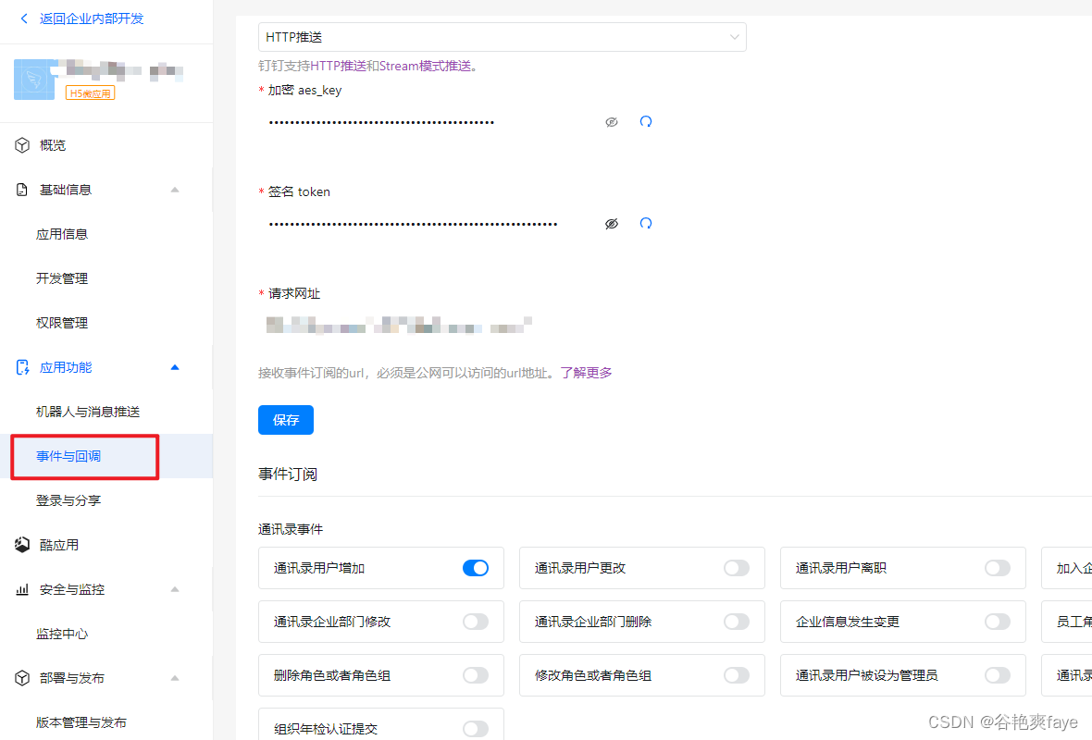Enable 通讯录用户更改 switch
The width and height of the screenshot is (1092, 740).
pos(736,568)
